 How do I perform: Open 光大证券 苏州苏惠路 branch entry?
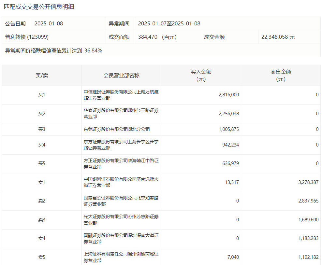pos(121,220)
